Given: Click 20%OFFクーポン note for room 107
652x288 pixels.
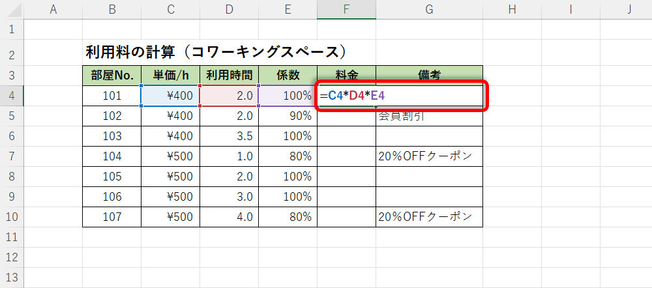Looking at the screenshot, I should 429,217.
